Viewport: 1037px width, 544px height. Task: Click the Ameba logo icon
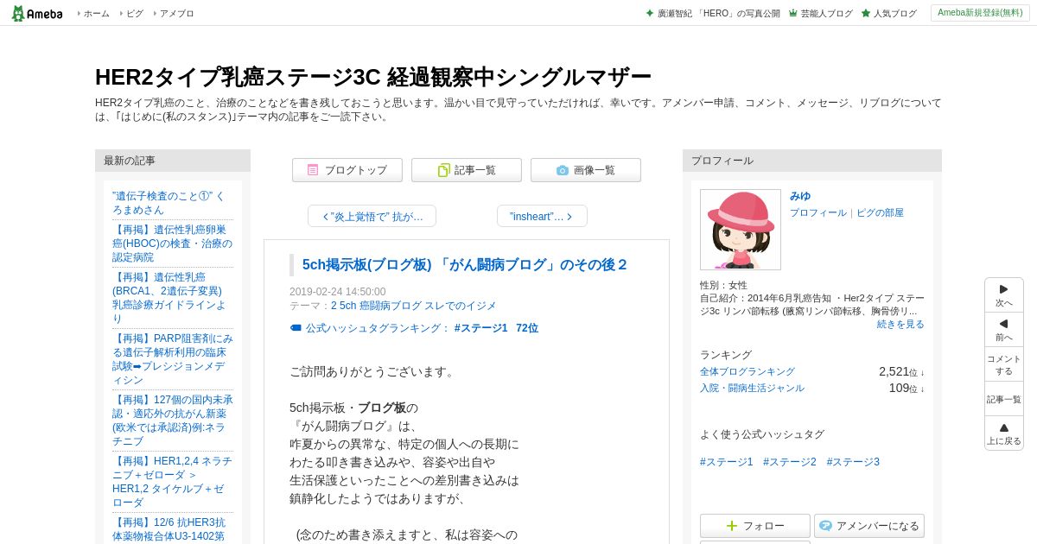coord(36,13)
